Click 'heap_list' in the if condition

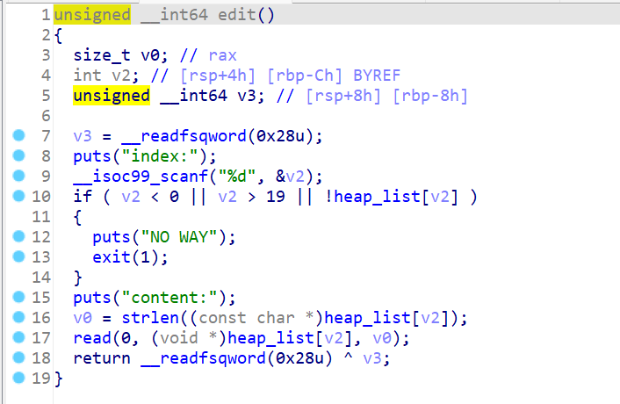tap(378, 197)
